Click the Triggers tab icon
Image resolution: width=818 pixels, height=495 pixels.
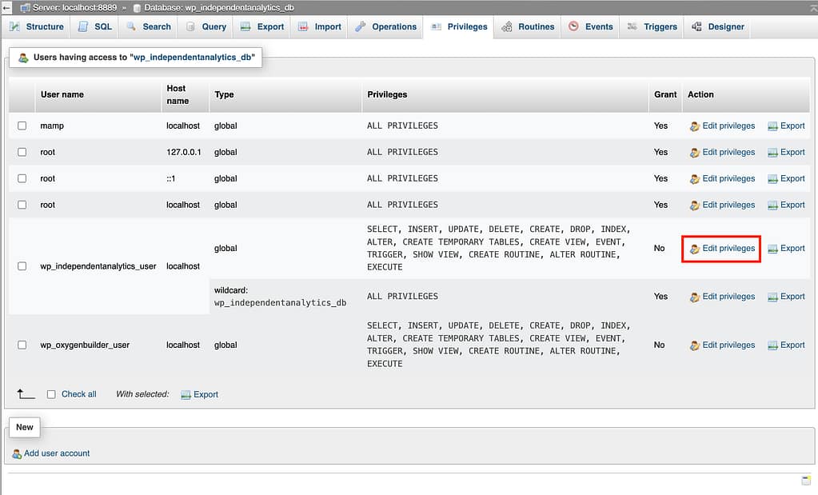[632, 26]
